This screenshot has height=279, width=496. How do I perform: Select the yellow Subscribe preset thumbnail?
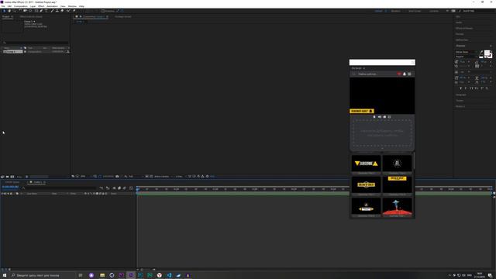point(366,164)
